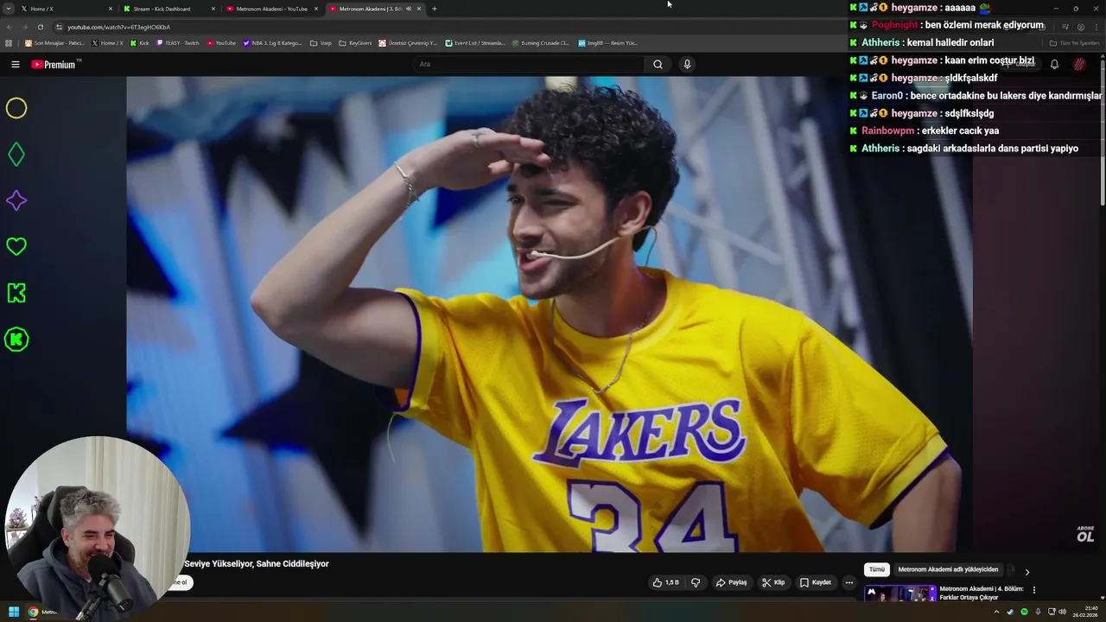
Task: Open the NBA 3. Lig bookmark
Action: coord(272,43)
